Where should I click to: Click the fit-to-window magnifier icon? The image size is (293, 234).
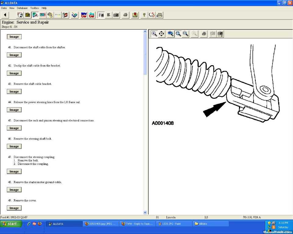click(x=178, y=34)
